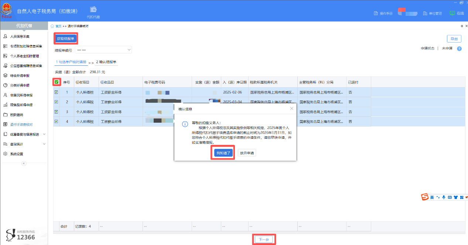This screenshot has height=245, width=468.
Task: Click the 放弃申请 button
Action: pyautogui.click(x=247, y=153)
